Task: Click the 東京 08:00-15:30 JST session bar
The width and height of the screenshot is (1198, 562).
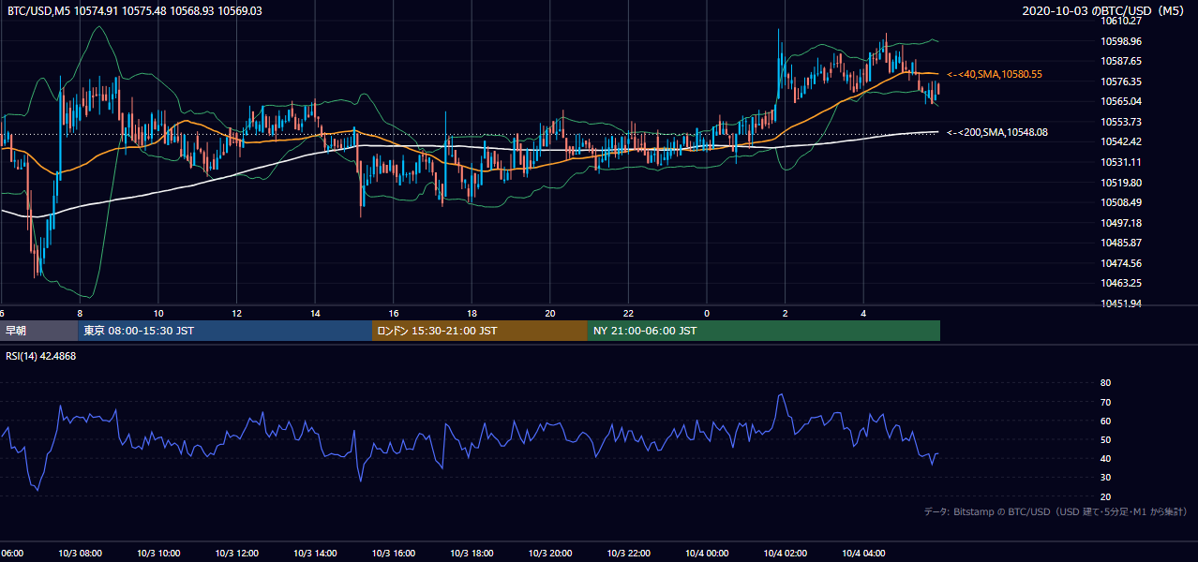Action: pos(225,331)
